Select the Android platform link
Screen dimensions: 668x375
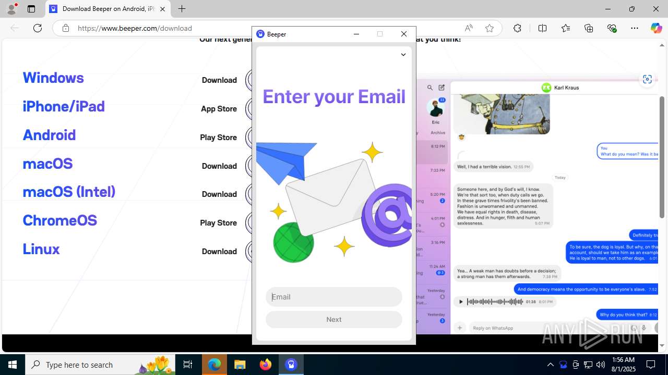49,135
